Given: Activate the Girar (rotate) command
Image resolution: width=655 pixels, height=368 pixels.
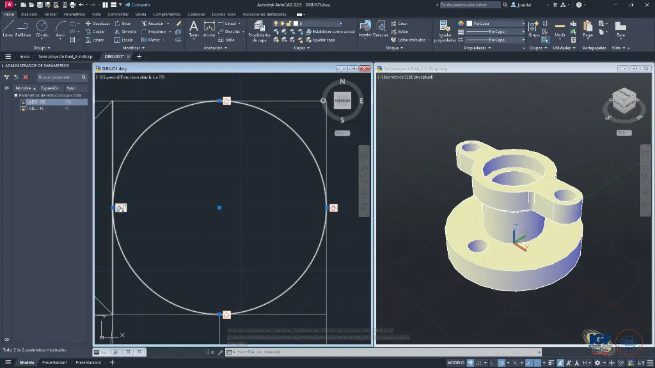Looking at the screenshot, I should click(x=122, y=24).
